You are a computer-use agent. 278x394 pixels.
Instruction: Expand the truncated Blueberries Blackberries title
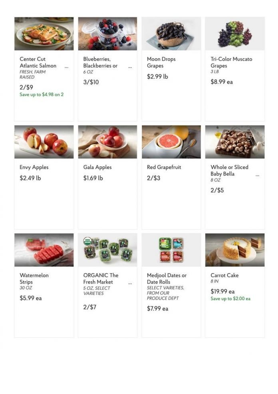pyautogui.click(x=129, y=66)
